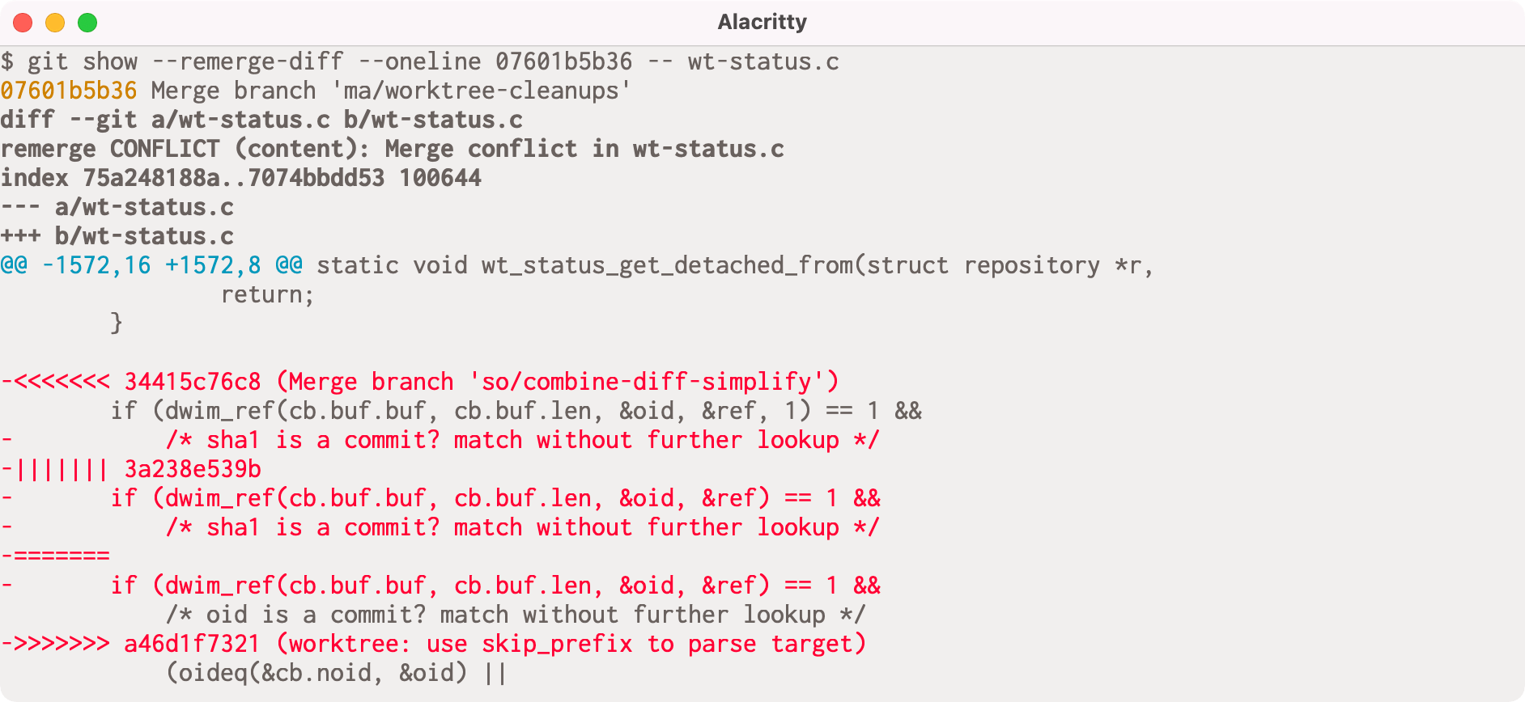Click the '--- a/wt-status.c' file header
Viewport: 1525px width, 702px height.
pos(117,207)
